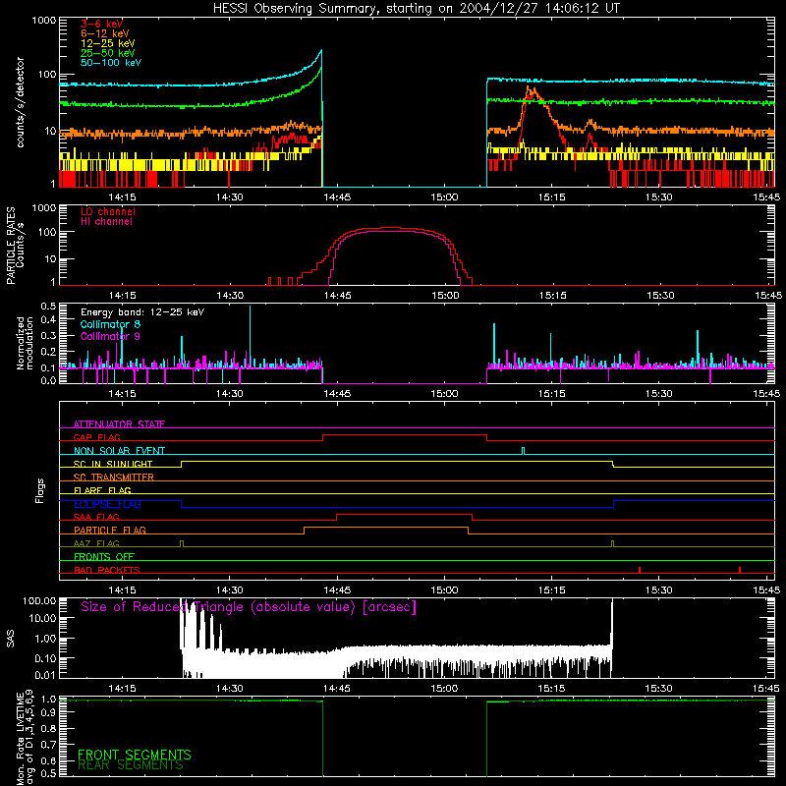Select the "HI channel" legend label

tap(106, 221)
